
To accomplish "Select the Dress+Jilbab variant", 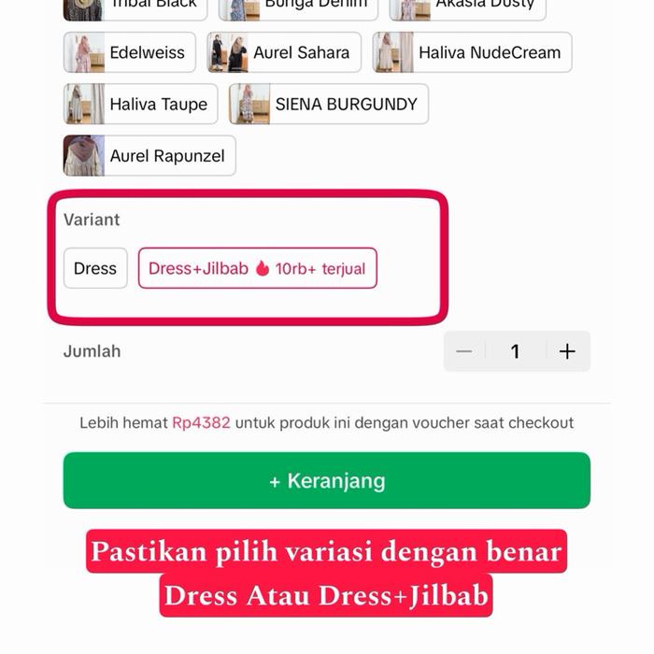I will click(258, 268).
